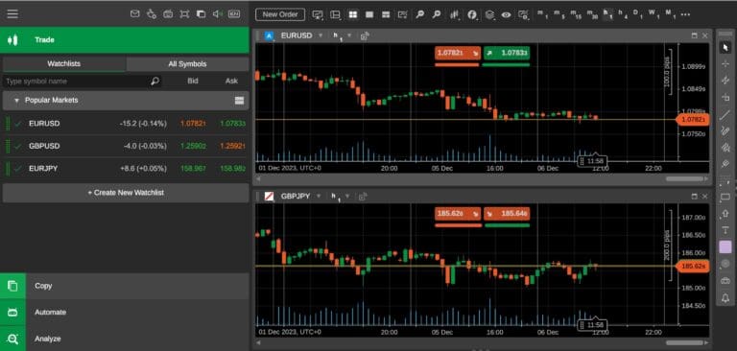
Task: Select the h4 timeframe
Action: pos(623,14)
